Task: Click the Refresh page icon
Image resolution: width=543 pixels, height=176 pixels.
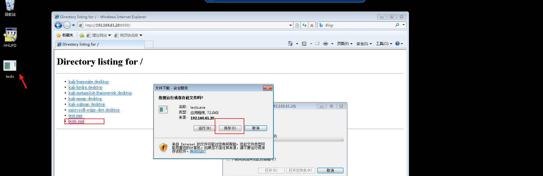Action: pyautogui.click(x=304, y=25)
